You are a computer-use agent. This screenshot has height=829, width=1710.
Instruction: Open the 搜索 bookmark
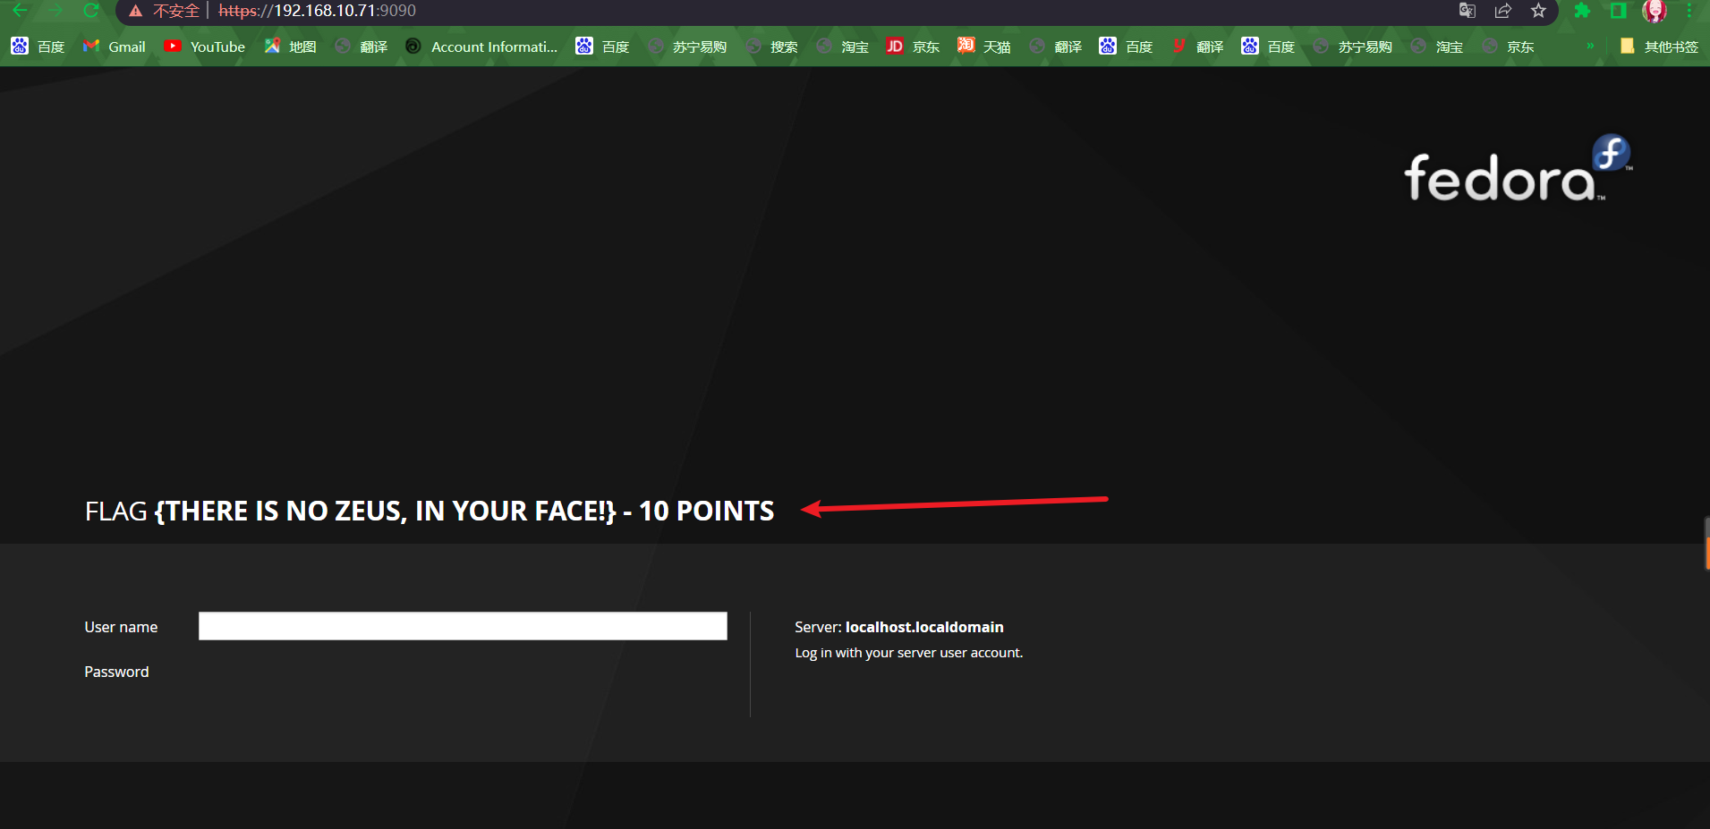coord(772,47)
